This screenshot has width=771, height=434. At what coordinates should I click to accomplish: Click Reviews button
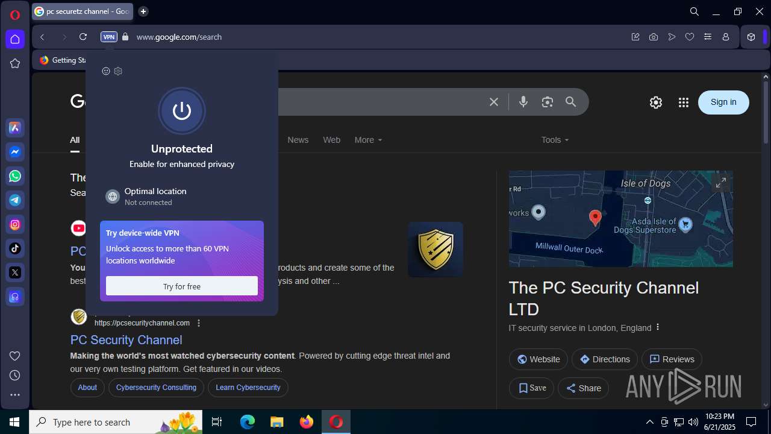(x=672, y=359)
